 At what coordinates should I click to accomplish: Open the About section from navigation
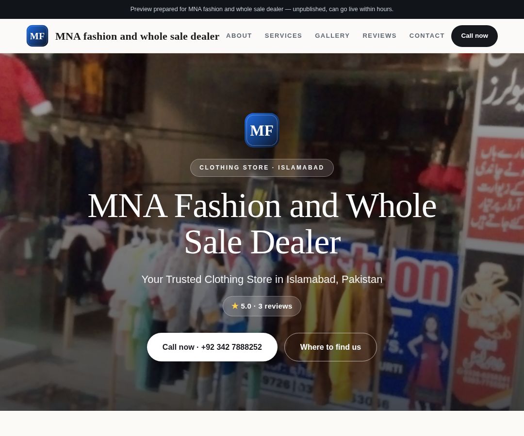[x=239, y=36]
